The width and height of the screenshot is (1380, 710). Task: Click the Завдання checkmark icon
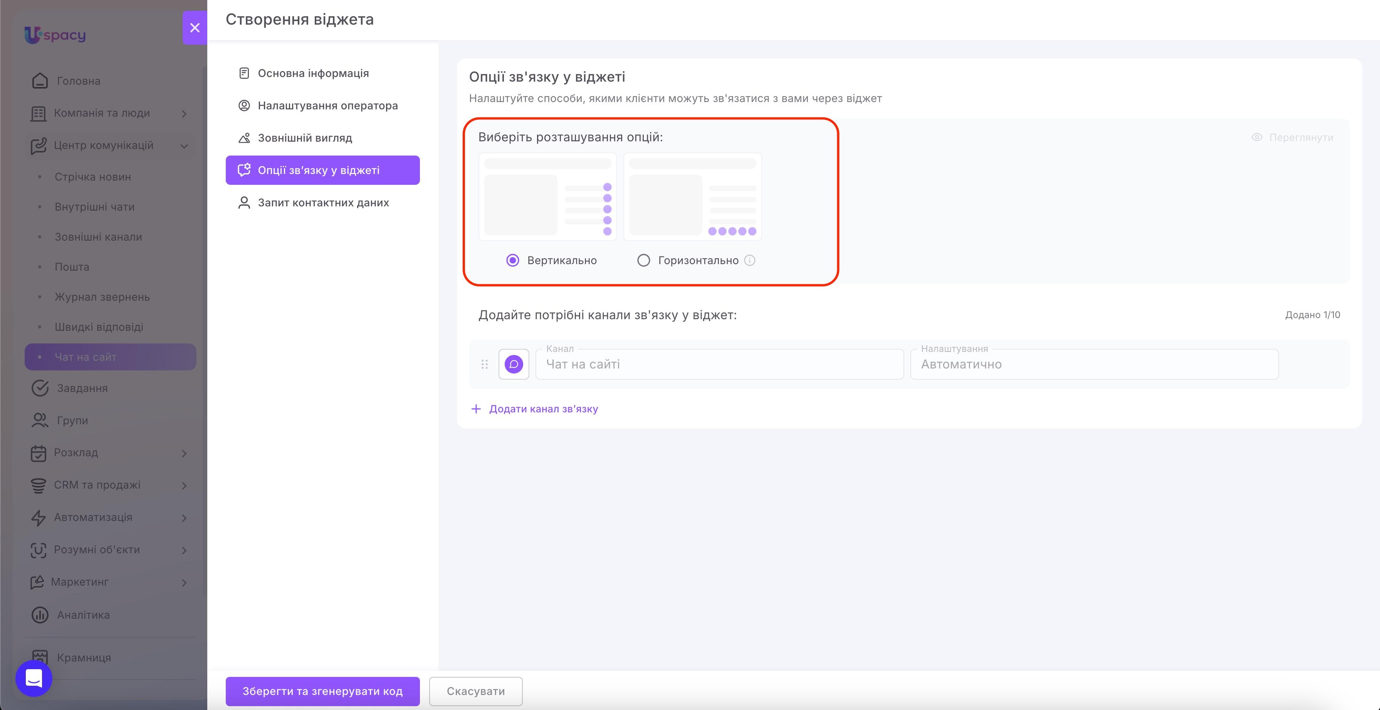pos(40,388)
